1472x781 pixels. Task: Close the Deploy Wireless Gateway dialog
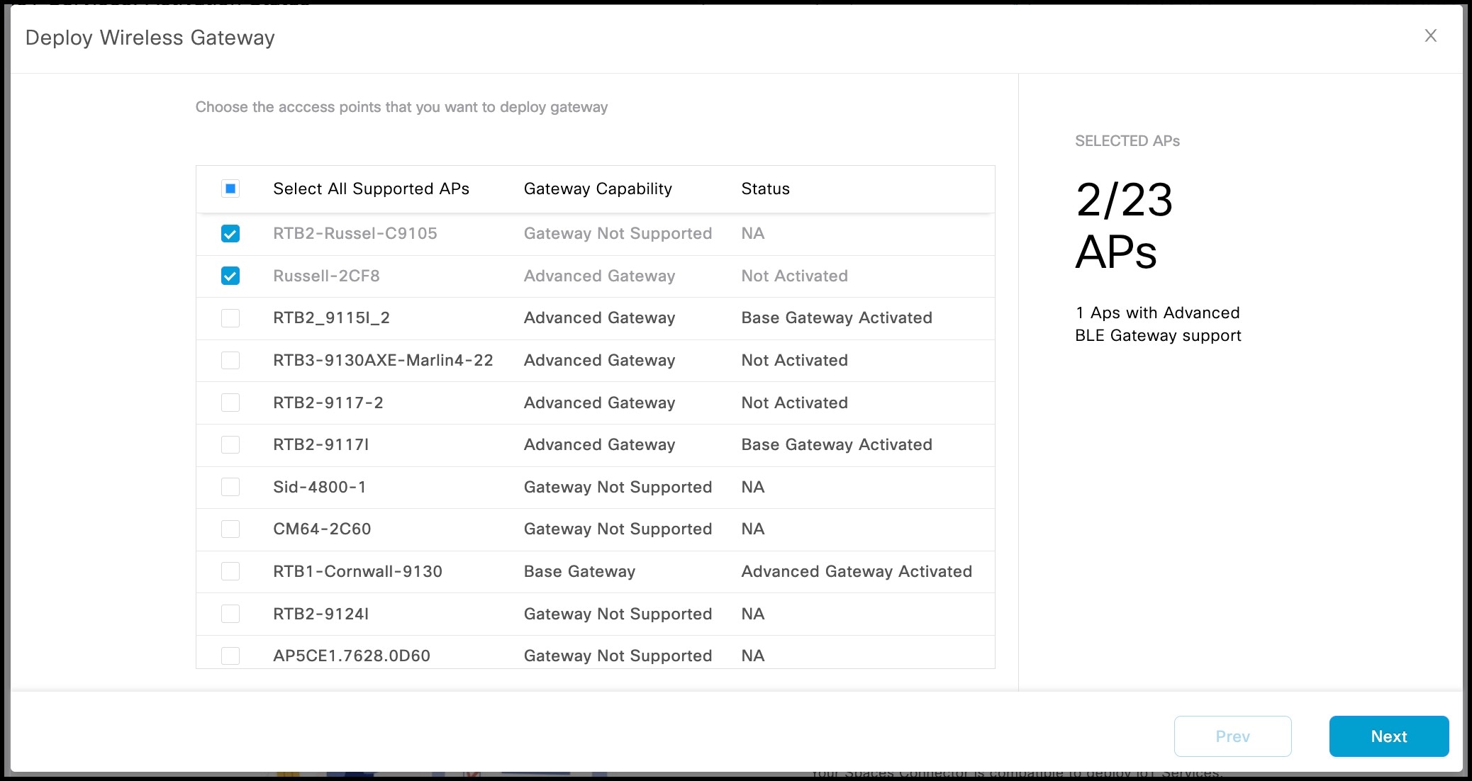tap(1430, 36)
